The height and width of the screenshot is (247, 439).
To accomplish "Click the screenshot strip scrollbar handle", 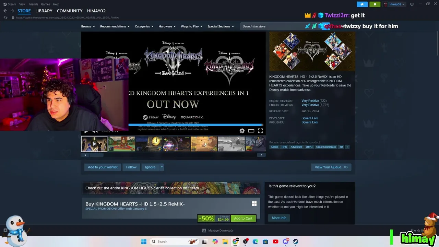I will click(x=97, y=155).
